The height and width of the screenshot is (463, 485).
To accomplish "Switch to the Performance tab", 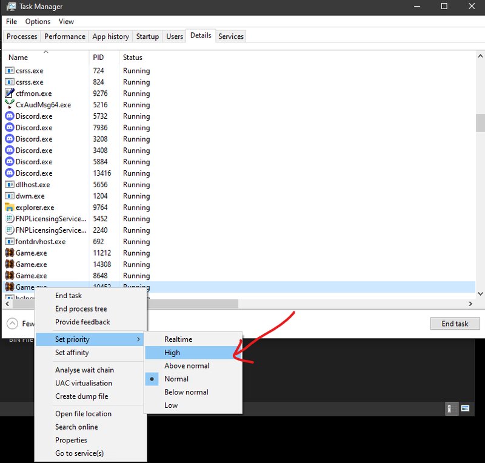I will tap(65, 36).
